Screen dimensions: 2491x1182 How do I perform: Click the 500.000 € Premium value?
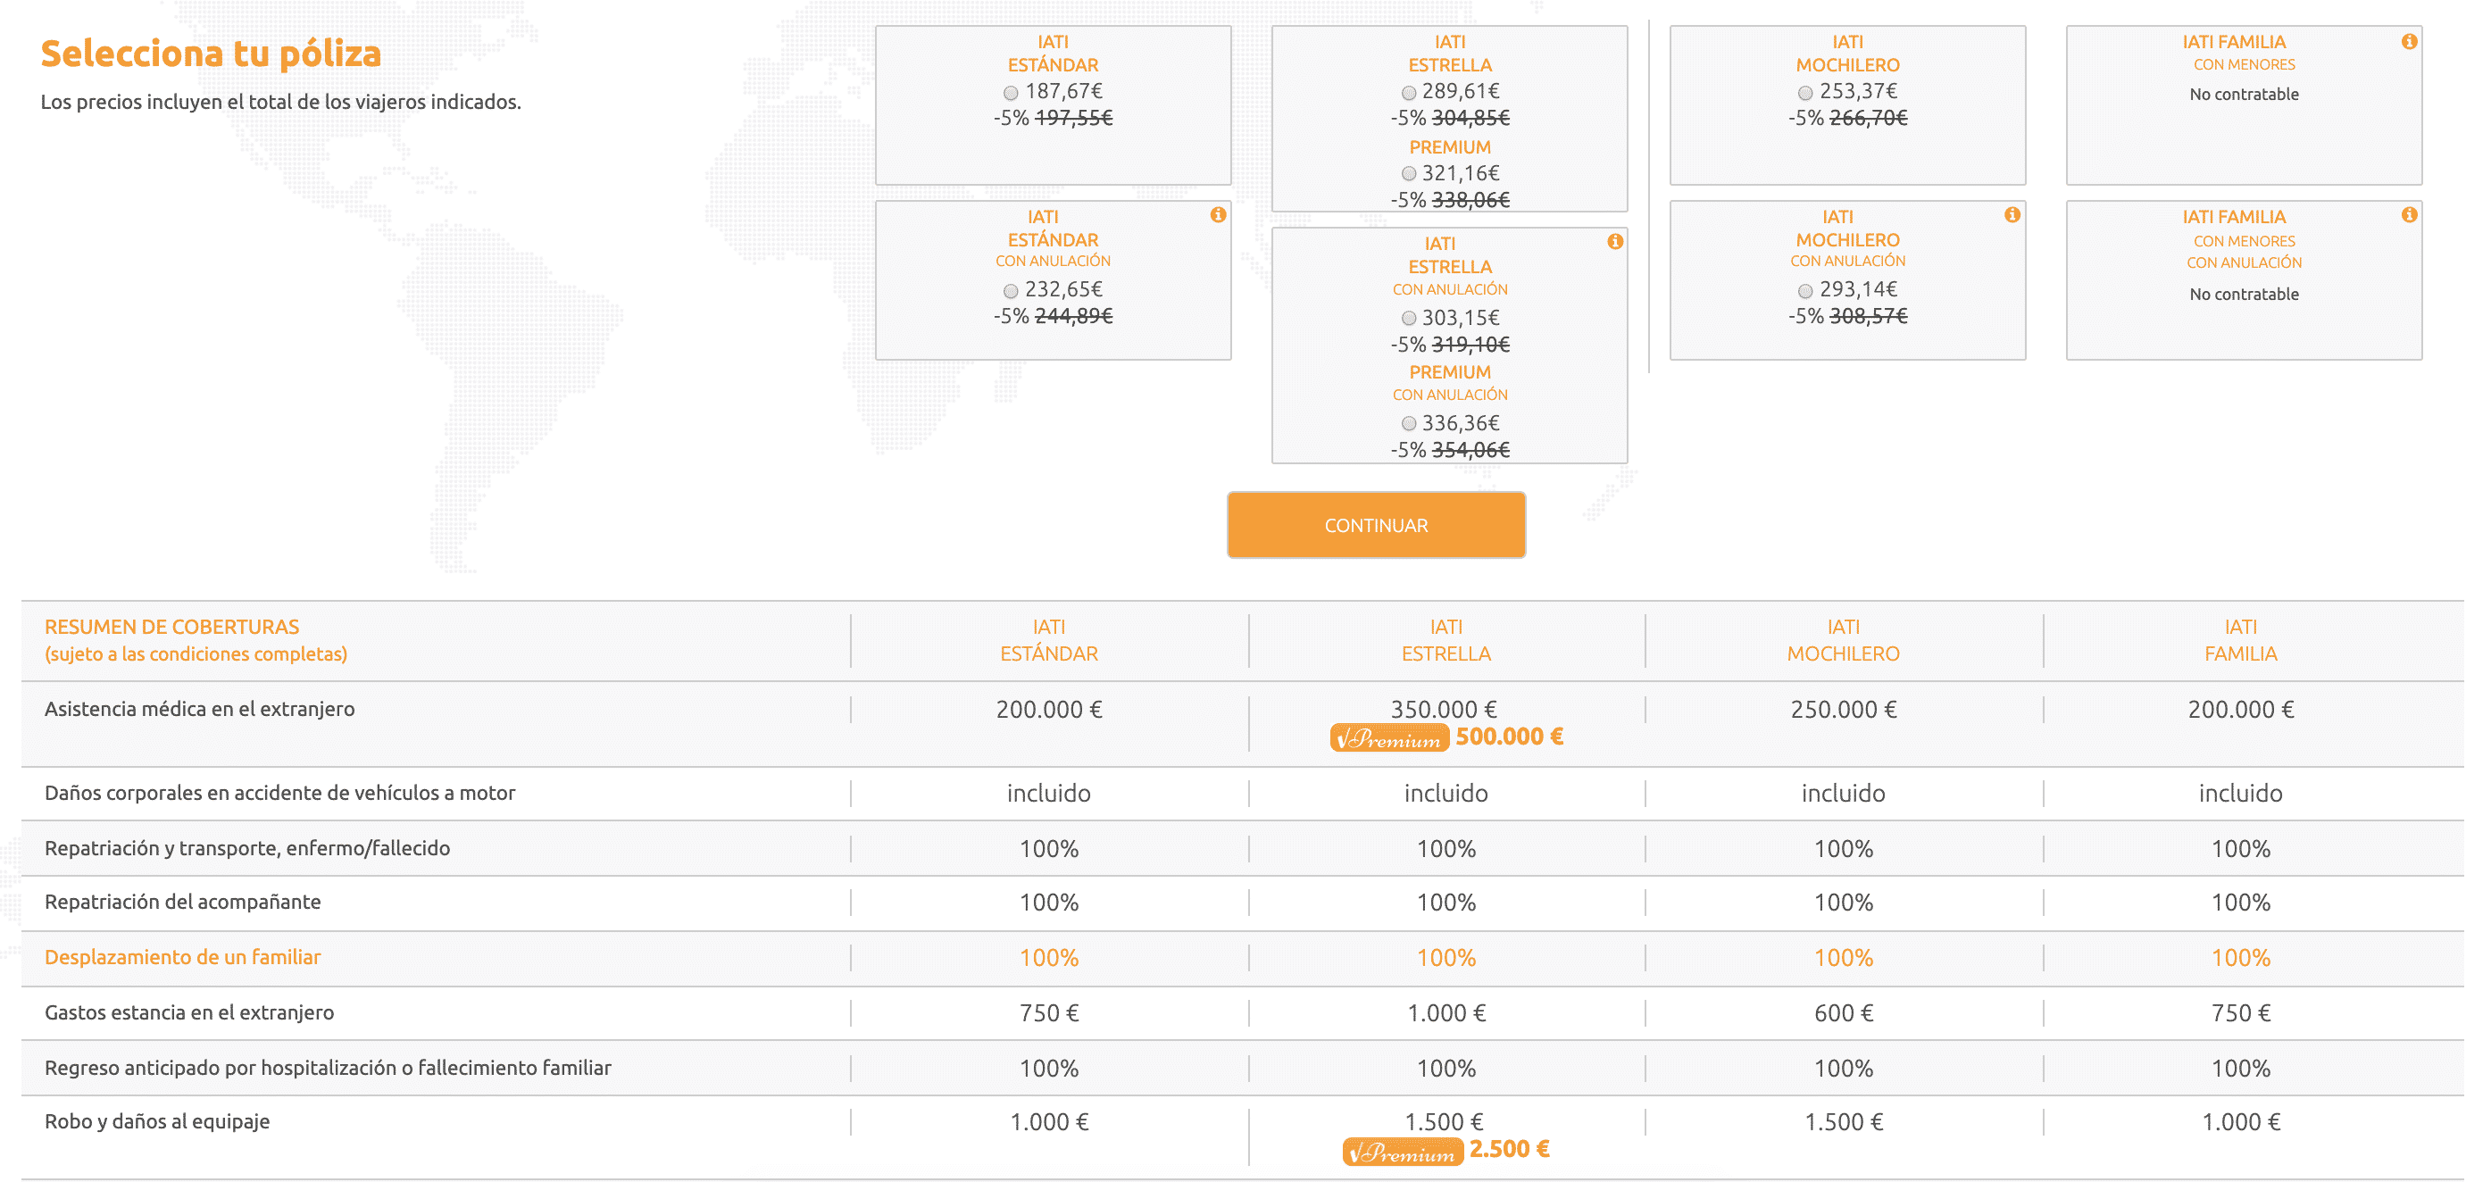1510,737
